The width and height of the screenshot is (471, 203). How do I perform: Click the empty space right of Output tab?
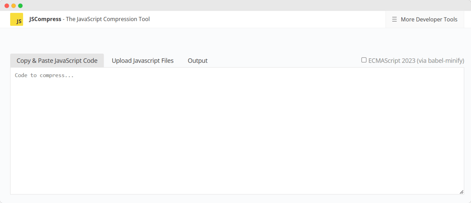pyautogui.click(x=284, y=60)
